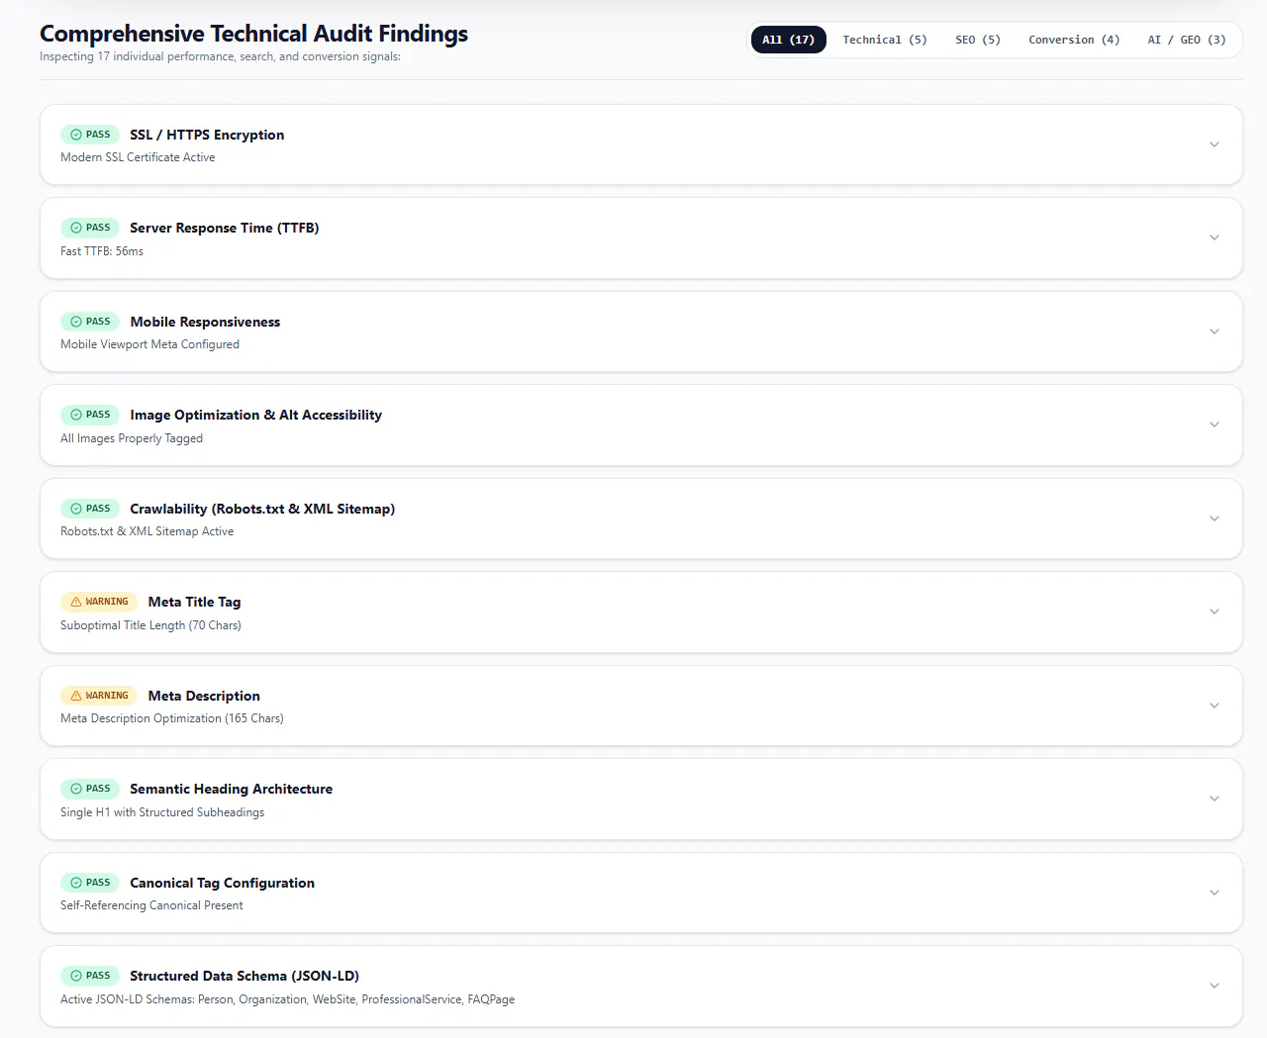Click 'Modern SSL Certificate Active' text
The width and height of the screenshot is (1267, 1038).
click(x=138, y=157)
